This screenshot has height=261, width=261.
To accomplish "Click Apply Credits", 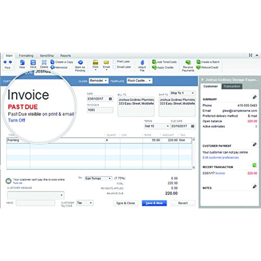I will (163, 68).
